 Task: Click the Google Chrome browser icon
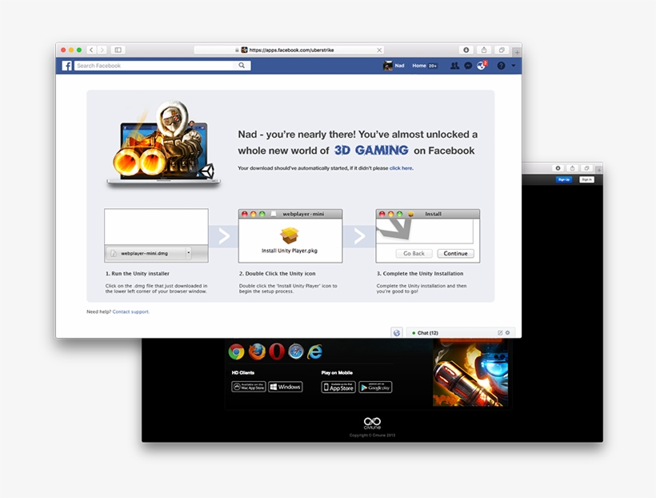pos(236,351)
